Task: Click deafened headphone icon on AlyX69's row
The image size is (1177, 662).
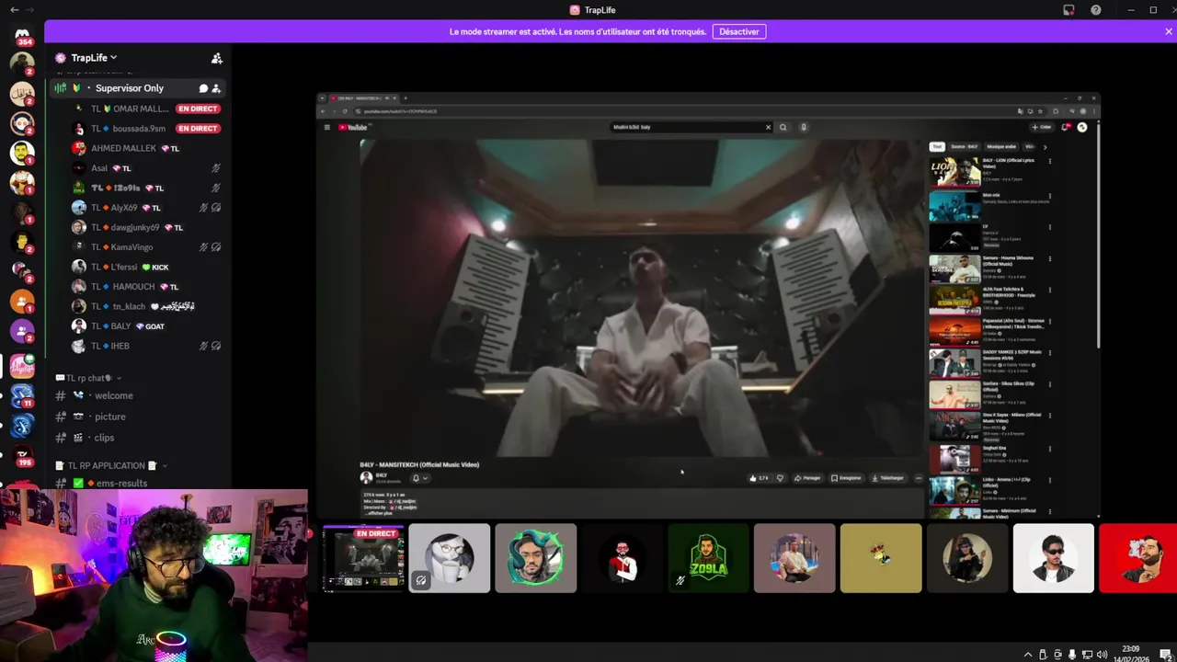Action: pos(216,208)
